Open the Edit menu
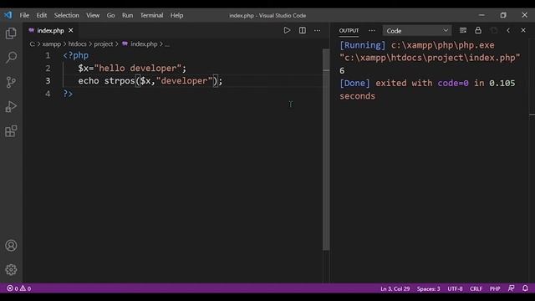 point(42,15)
